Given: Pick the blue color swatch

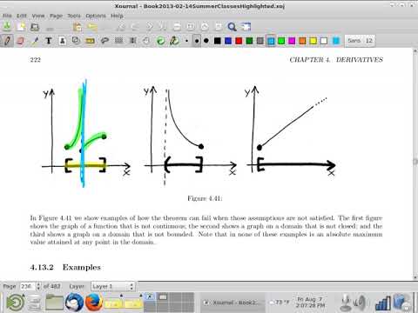Looking at the screenshot, I should pyautogui.click(x=228, y=41).
